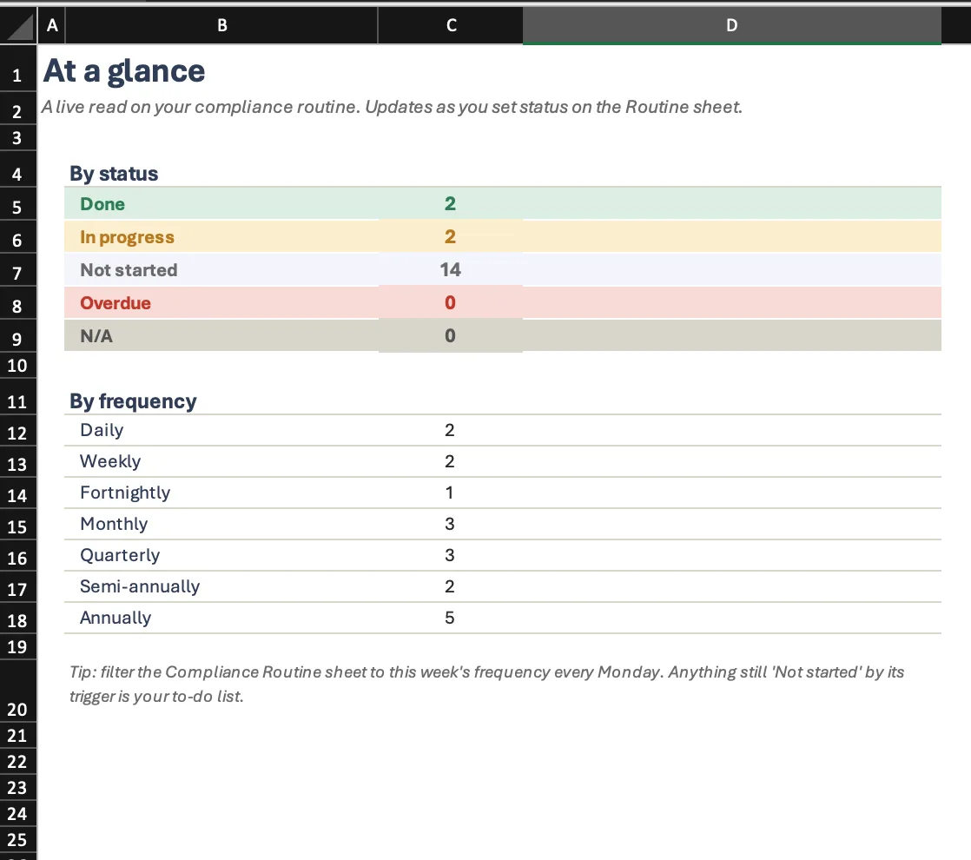Select the 'Fortnightly' label cell
This screenshot has width=971, height=860.
[x=221, y=493]
